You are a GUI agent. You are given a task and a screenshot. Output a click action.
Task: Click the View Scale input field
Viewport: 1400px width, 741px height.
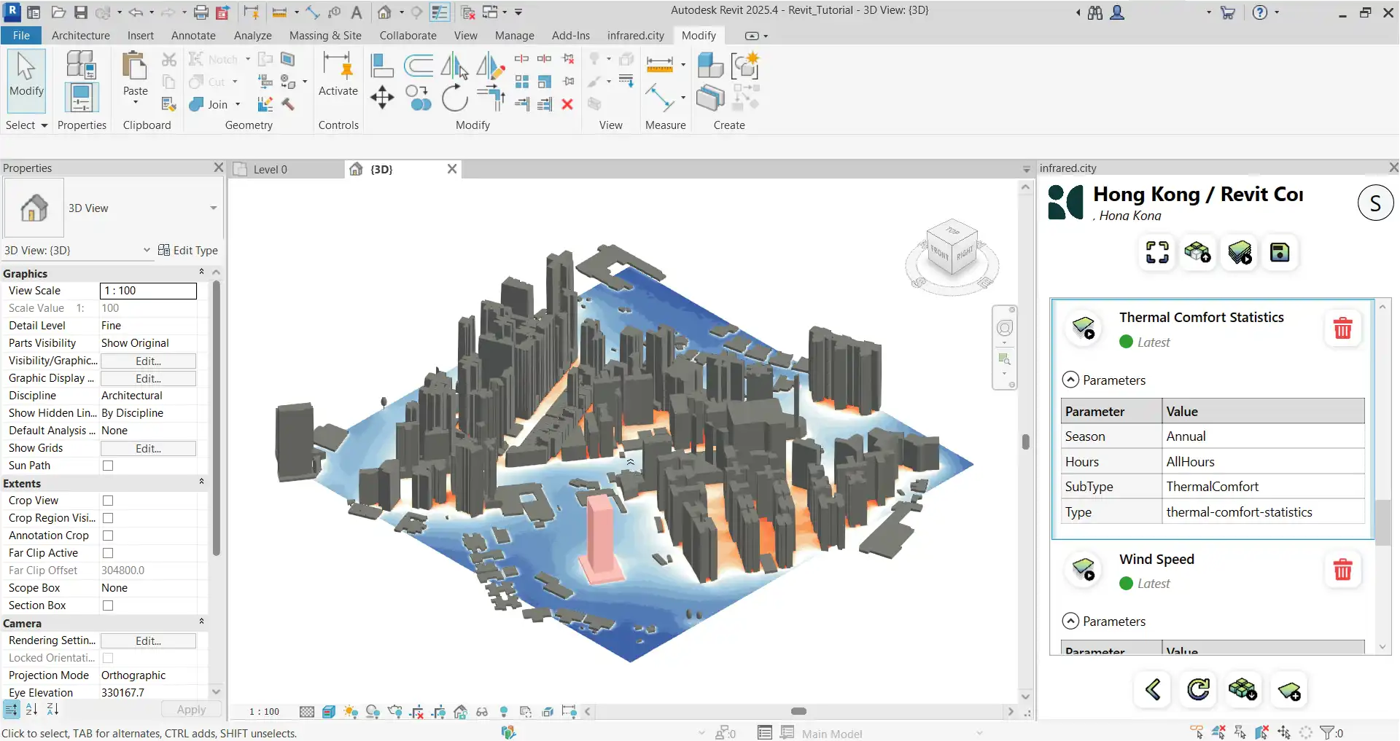[148, 291]
